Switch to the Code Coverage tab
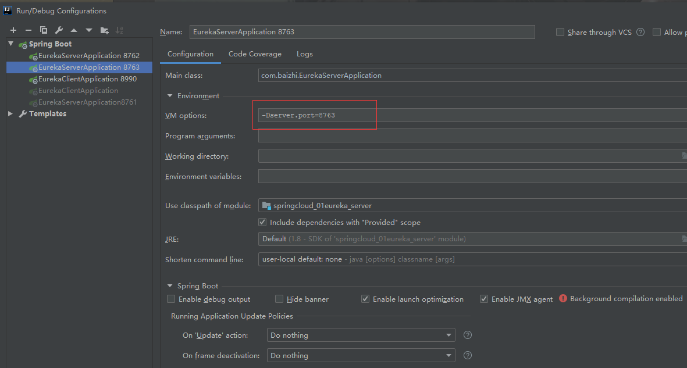Viewport: 687px width, 368px height. click(255, 54)
